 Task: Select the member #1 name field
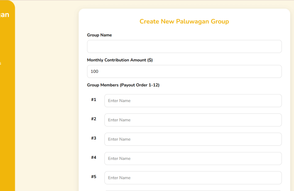pos(193,101)
